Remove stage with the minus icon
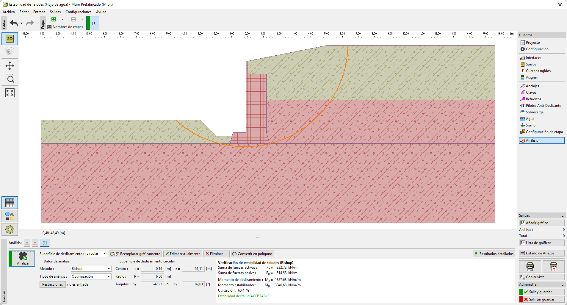 (x=73, y=19)
